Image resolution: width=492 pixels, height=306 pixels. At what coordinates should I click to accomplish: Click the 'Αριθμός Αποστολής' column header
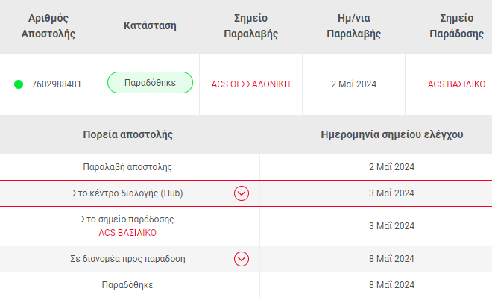48,26
